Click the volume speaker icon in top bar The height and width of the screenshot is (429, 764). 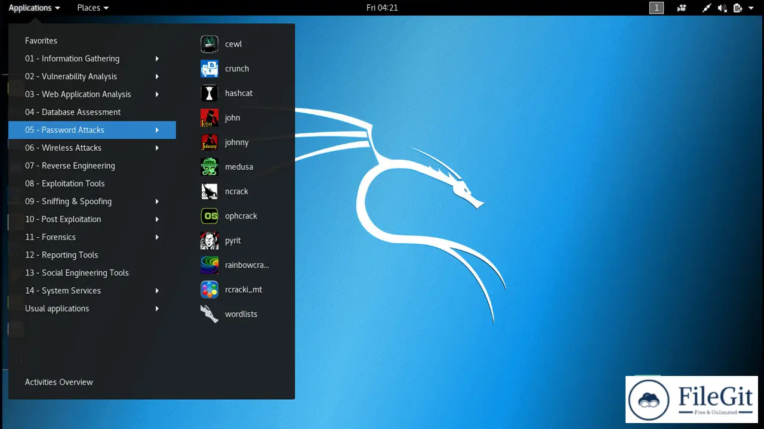pos(722,8)
